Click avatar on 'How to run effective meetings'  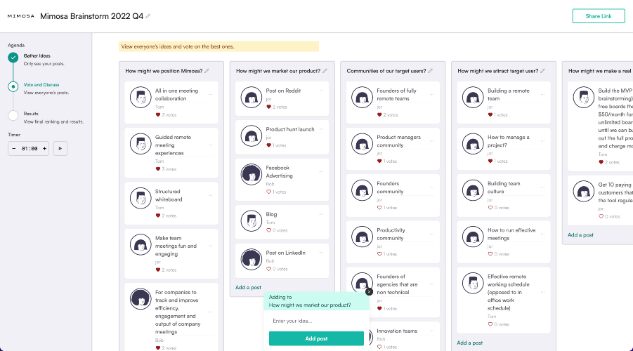(x=473, y=237)
